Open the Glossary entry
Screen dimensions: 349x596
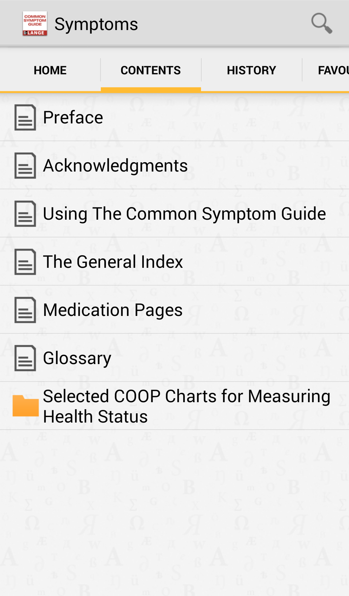(174, 358)
